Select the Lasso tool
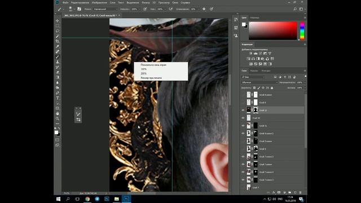Image resolution: width=361 pixels, height=203 pixels. [58, 31]
